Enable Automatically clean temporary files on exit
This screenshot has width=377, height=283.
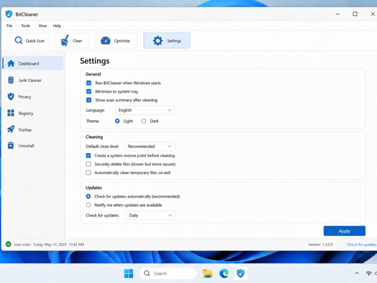89,173
